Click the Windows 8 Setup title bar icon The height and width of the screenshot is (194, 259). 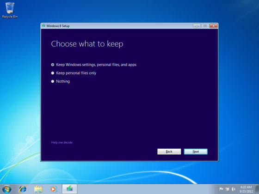coord(43,25)
